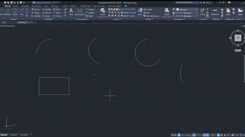This screenshot has width=245, height=137.
Task: Insert a Table
Action: tap(89, 16)
